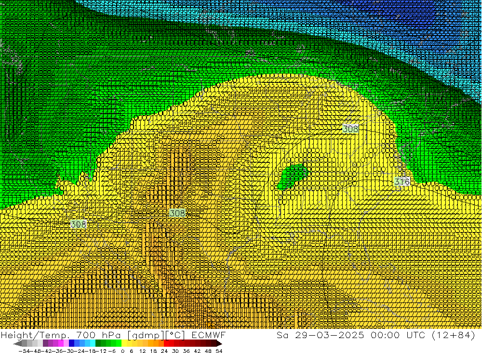Click the dark right arrow of color bar
This screenshot has width=482, height=353.
click(219, 344)
